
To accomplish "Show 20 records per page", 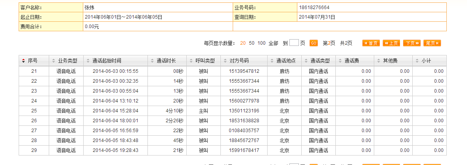I will [243, 43].
